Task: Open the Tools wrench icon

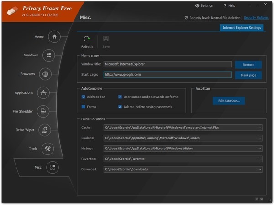Action: 47,149
